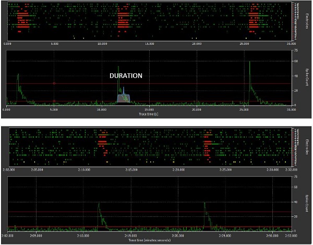Click the 'Electrodes' label of bottom raster
Image resolution: width=313 pixels, height=245 pixels.
(x=304, y=146)
